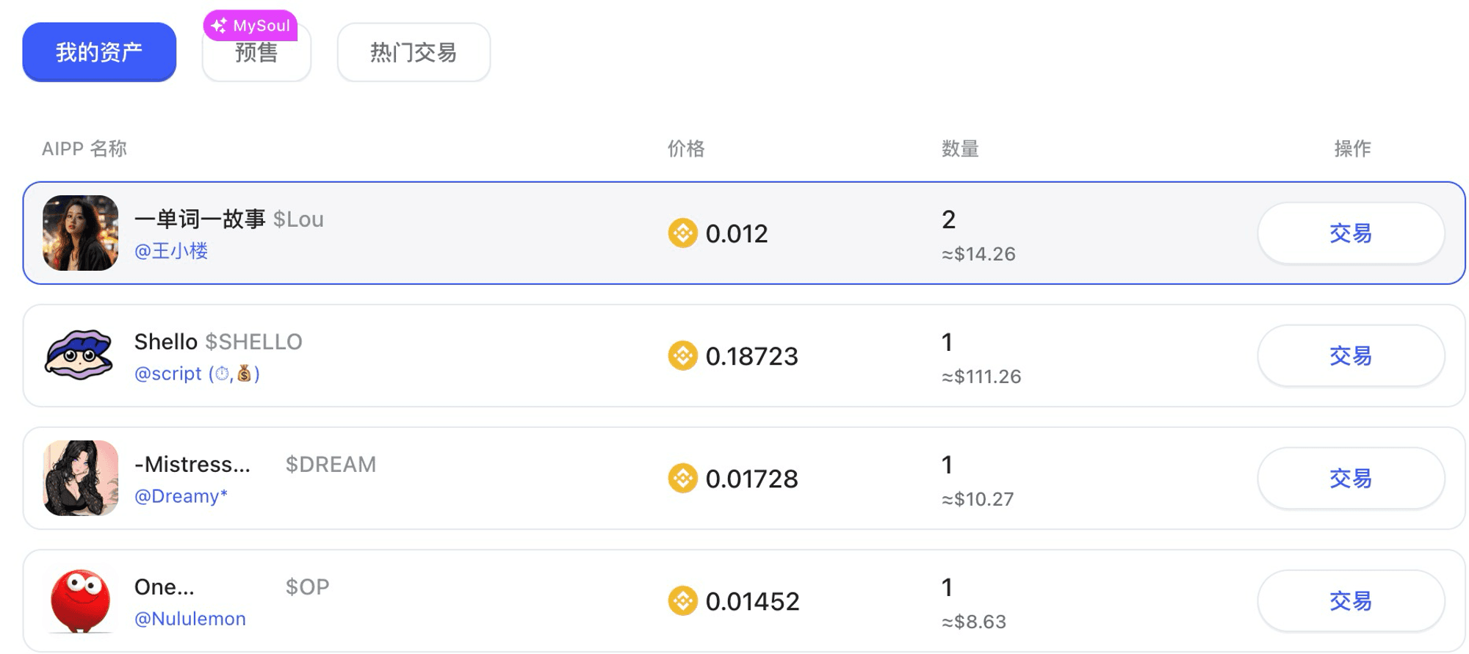Click 交易 button for $OP
The width and height of the screenshot is (1469, 654).
click(x=1351, y=601)
